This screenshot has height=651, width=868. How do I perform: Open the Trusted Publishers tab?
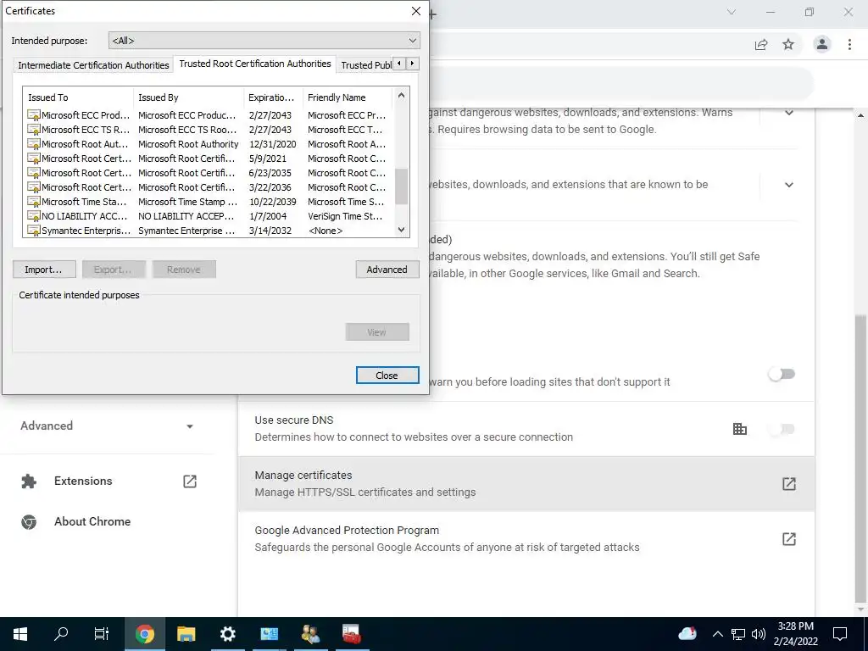[365, 65]
